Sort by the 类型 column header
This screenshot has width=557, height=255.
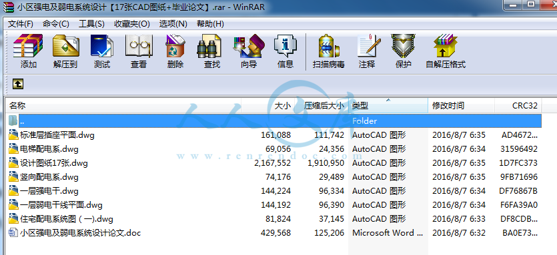[x=388, y=106]
